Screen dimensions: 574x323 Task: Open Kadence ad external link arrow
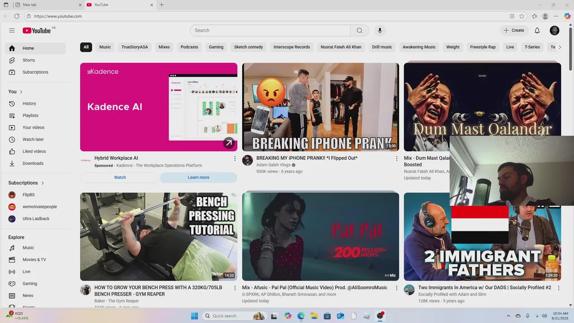(x=229, y=143)
